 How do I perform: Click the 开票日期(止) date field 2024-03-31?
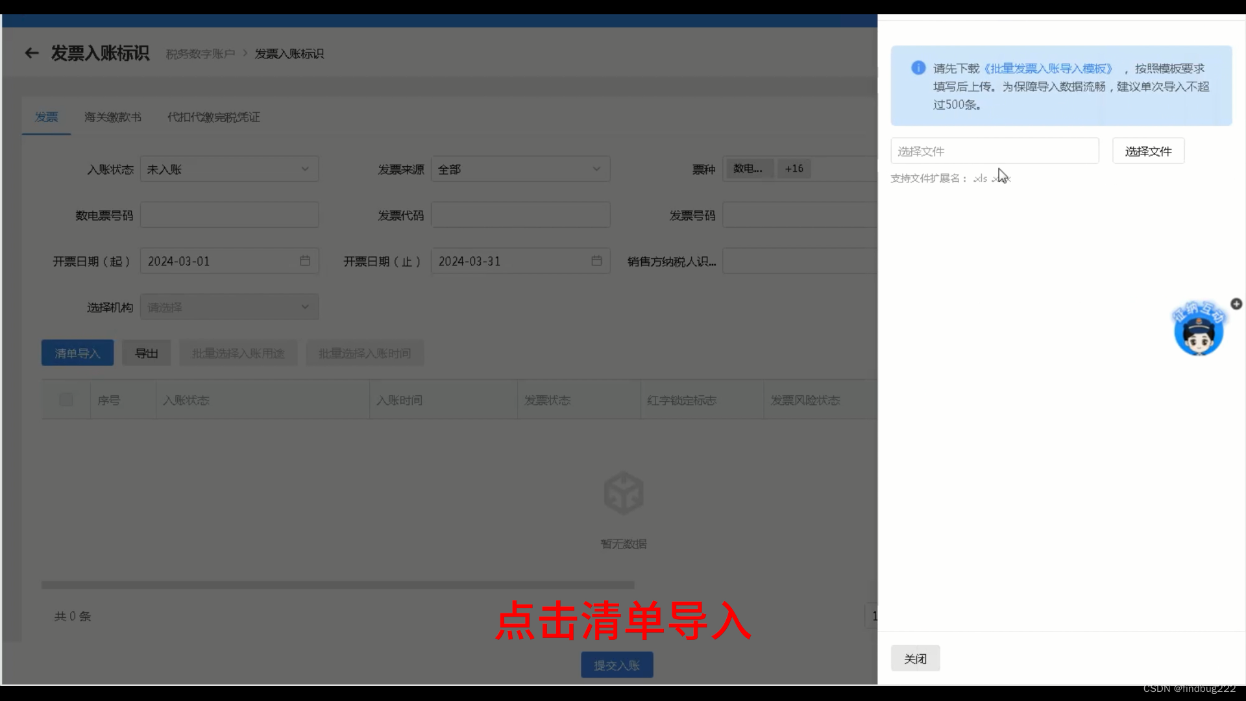(520, 261)
